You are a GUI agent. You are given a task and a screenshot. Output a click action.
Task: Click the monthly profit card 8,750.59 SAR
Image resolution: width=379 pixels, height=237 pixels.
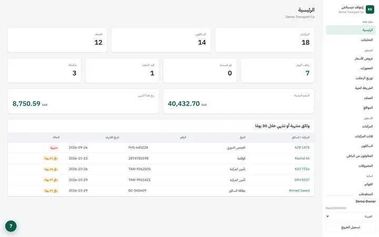pos(83,101)
